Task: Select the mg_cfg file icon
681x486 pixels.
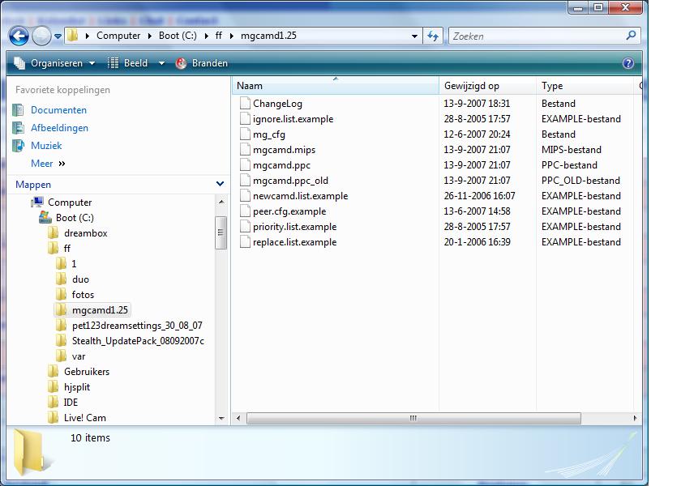Action: (x=246, y=134)
